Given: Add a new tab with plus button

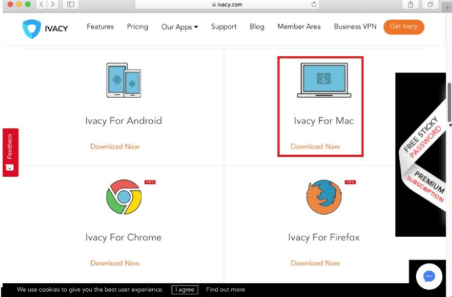Looking at the screenshot, I should 447,8.
